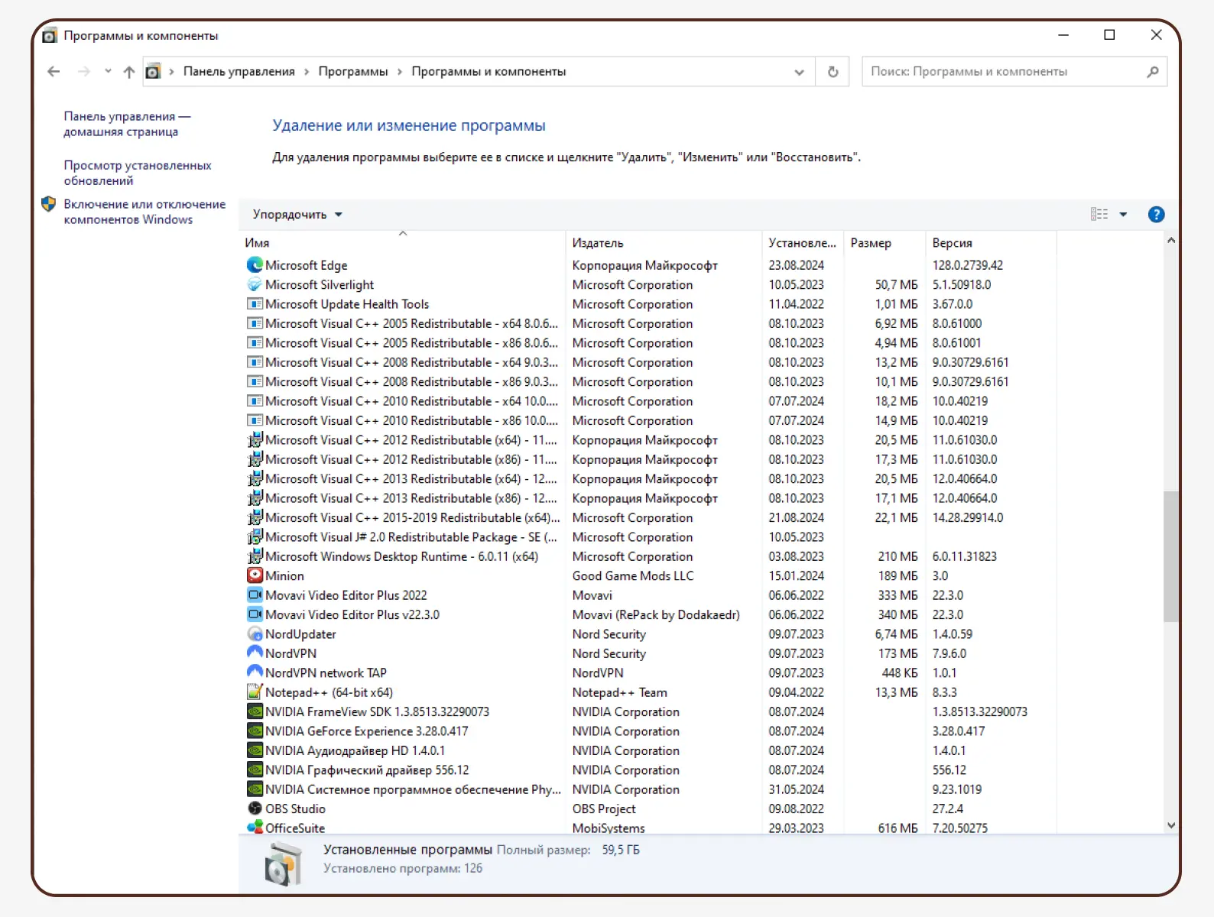The height and width of the screenshot is (917, 1214).
Task: Click the Microsoft Silverlight icon
Action: (x=255, y=284)
